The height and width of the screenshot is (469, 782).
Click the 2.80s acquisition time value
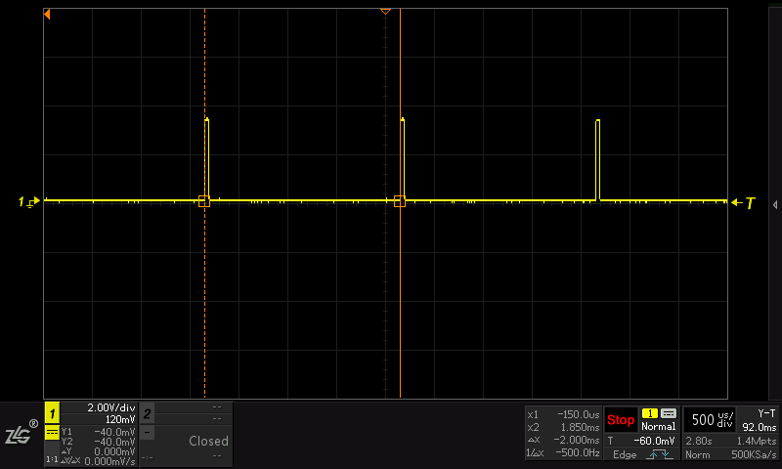[699, 441]
